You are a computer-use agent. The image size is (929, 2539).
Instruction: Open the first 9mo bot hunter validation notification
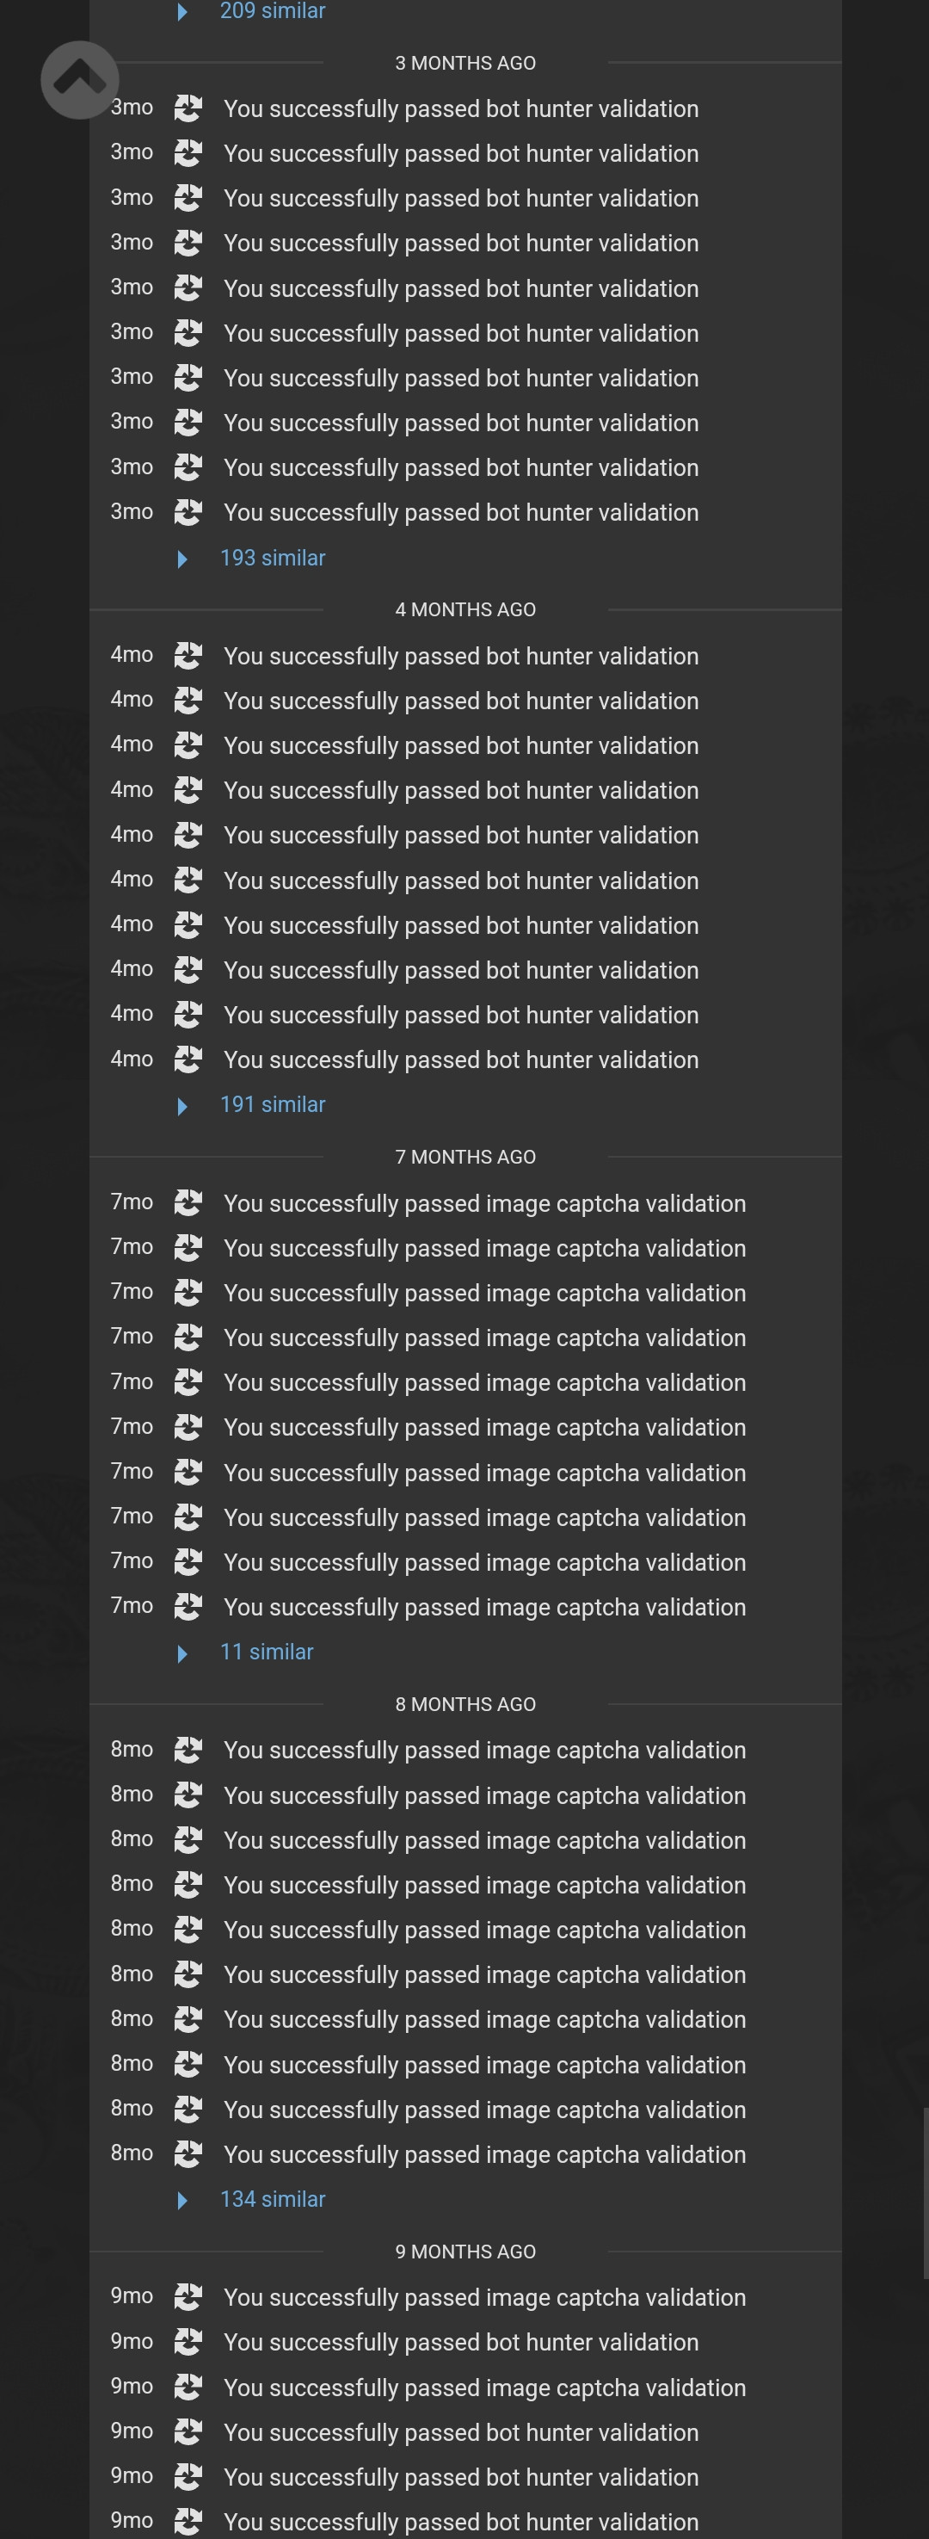tap(460, 2342)
